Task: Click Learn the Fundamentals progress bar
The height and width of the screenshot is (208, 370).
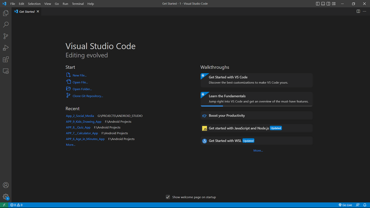Action: (257, 106)
